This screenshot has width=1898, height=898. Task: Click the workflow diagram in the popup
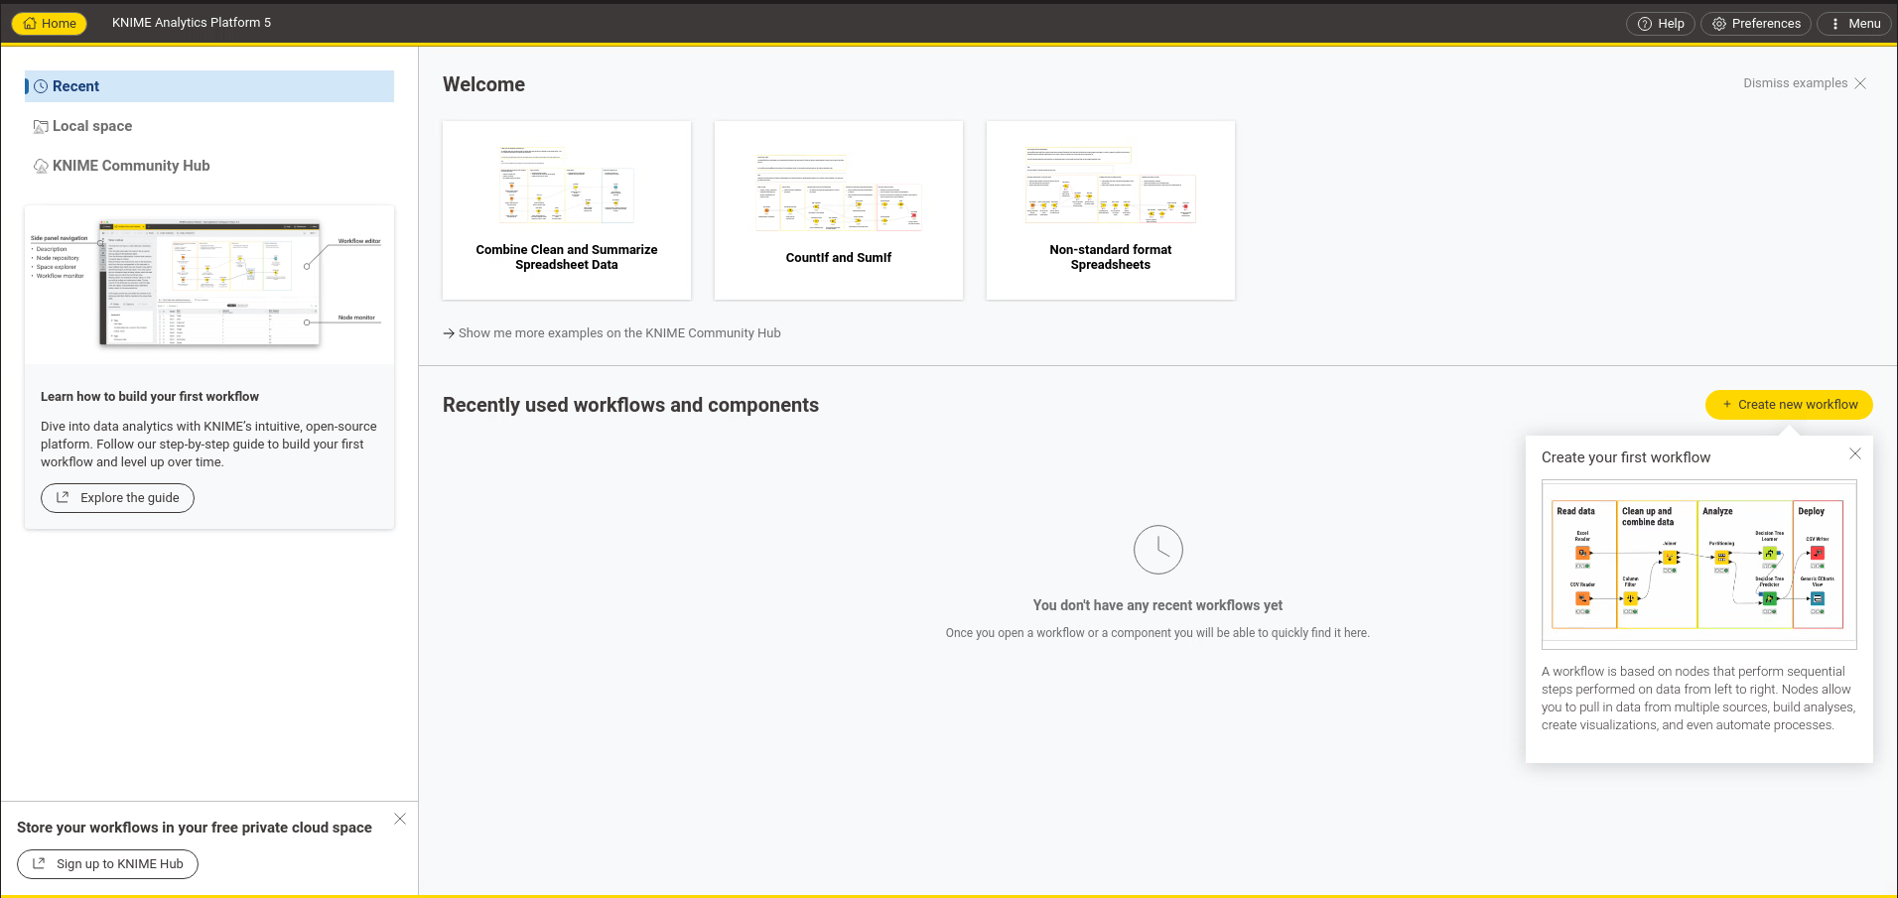pos(1697,565)
